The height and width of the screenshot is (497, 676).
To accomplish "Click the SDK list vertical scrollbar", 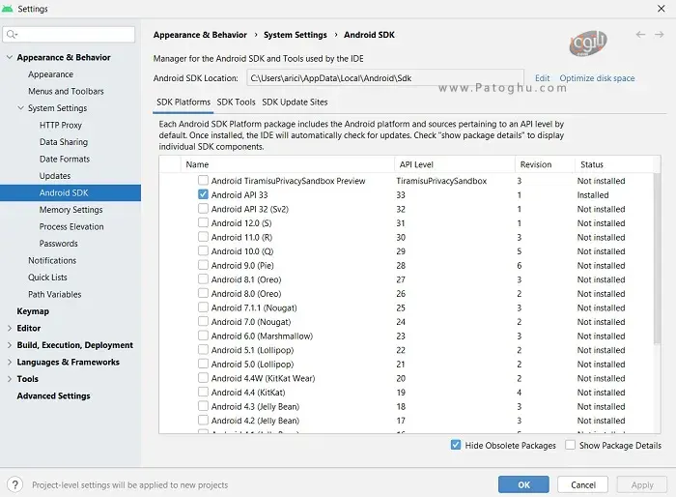I will [x=657, y=259].
